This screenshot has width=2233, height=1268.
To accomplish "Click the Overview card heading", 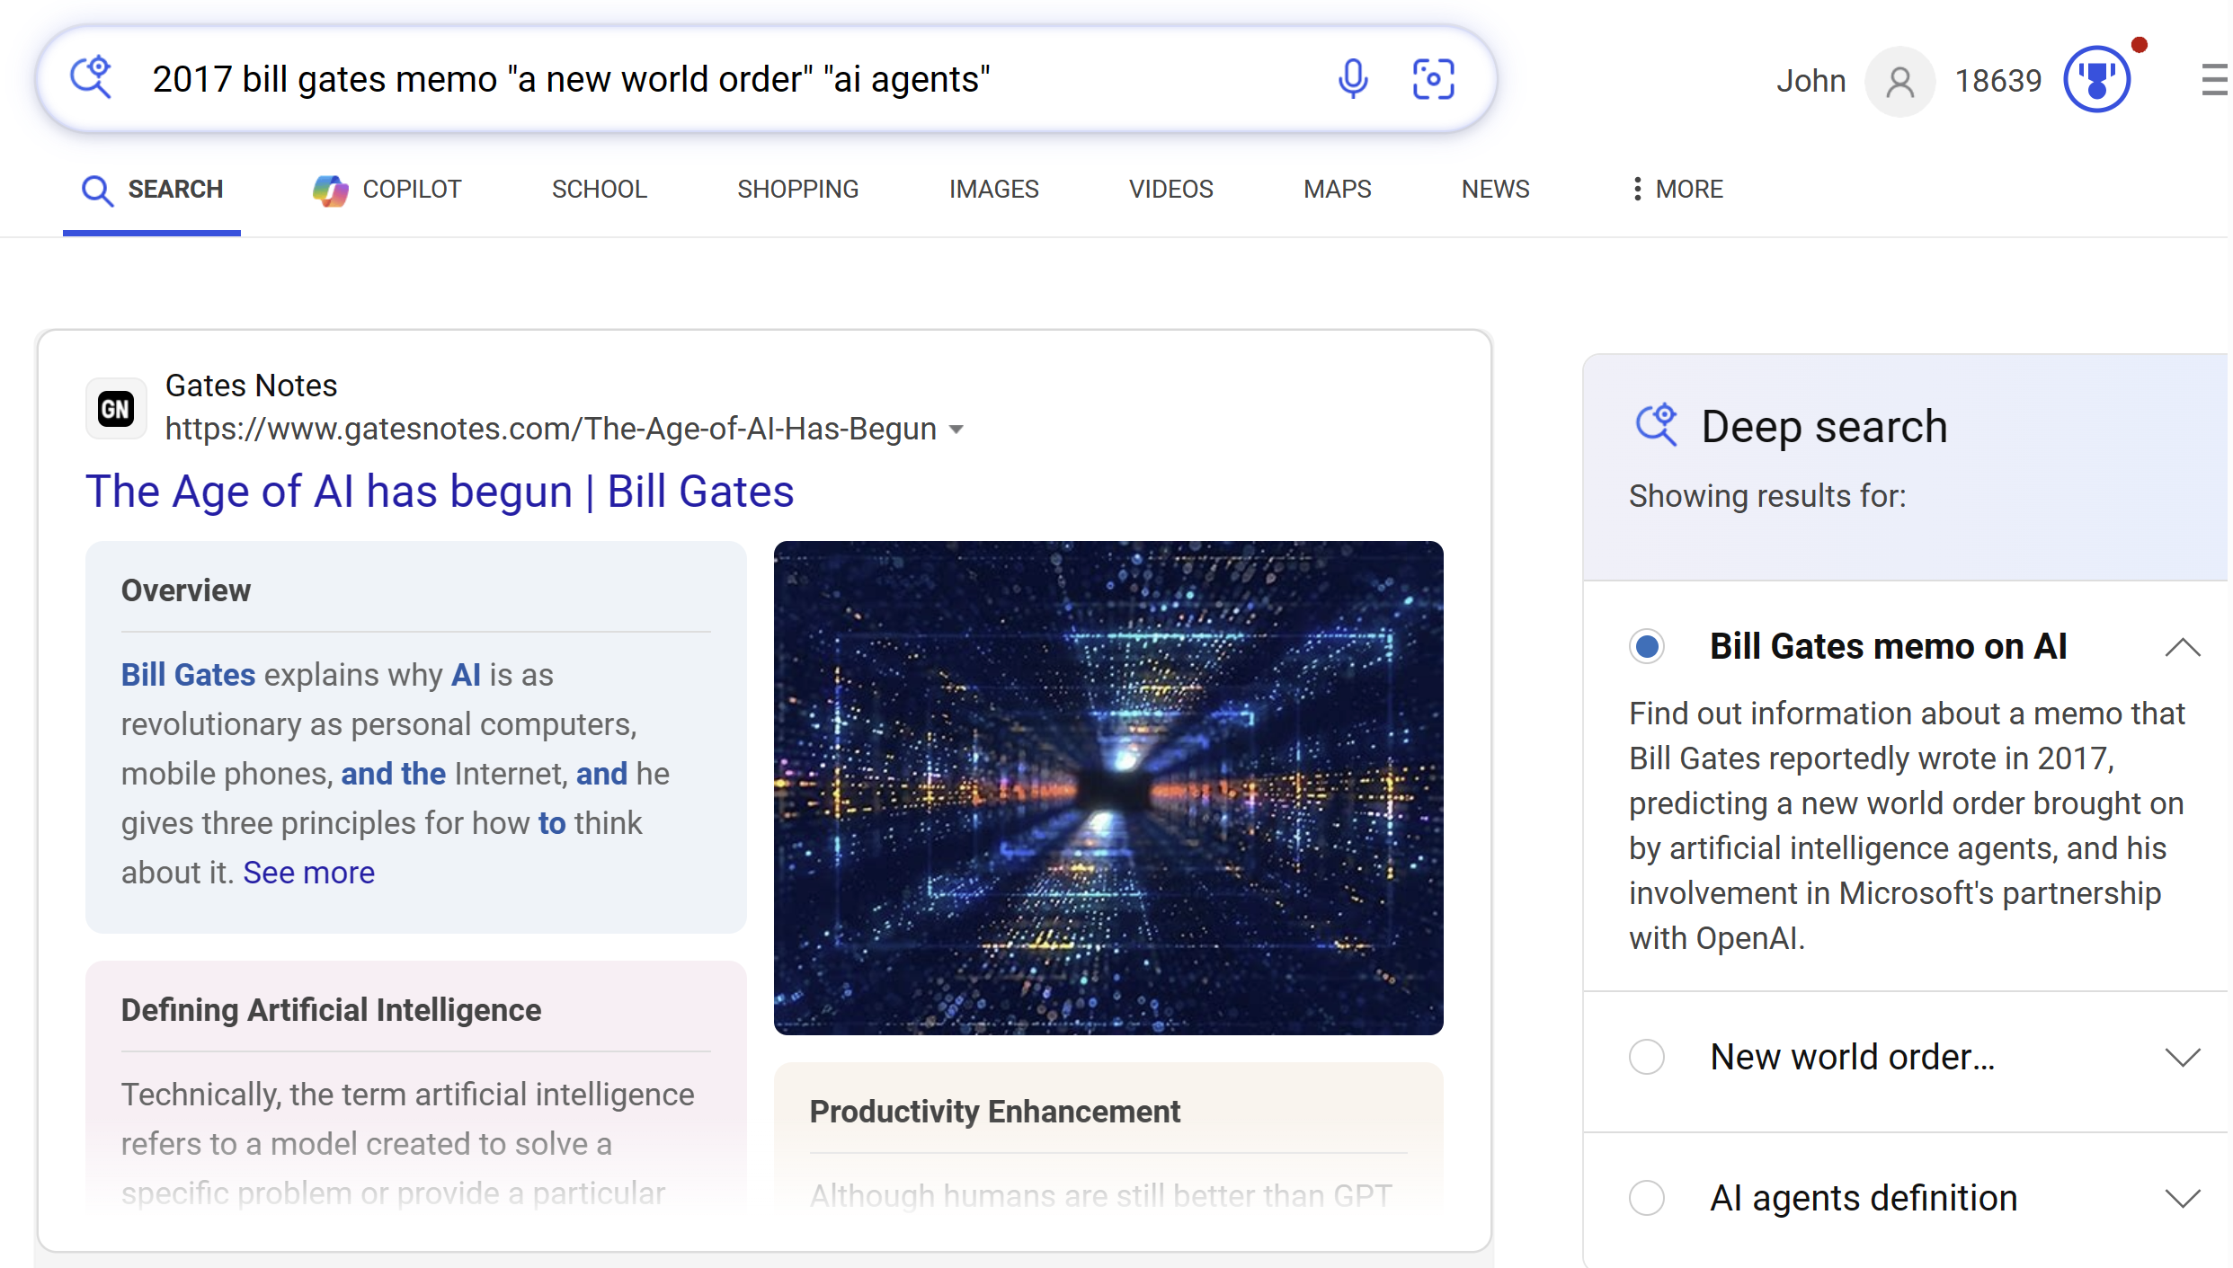I will [x=186, y=590].
